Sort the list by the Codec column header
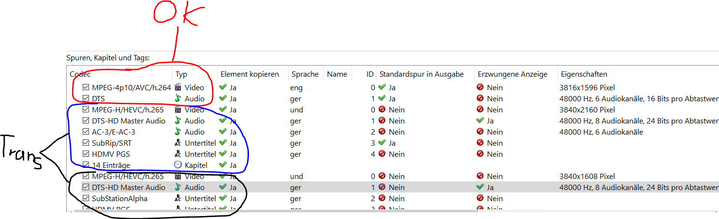Screen dimensions: 719x219 pos(81,74)
